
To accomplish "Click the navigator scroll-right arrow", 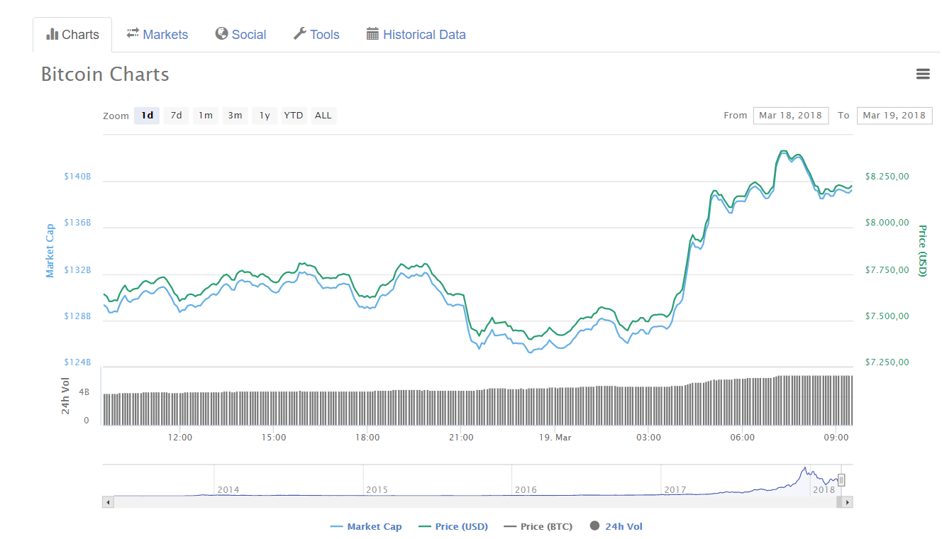I will coord(848,502).
